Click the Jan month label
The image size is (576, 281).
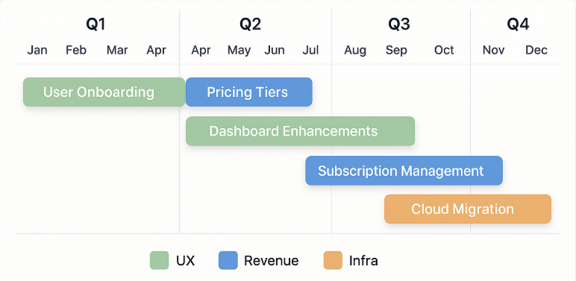(37, 50)
